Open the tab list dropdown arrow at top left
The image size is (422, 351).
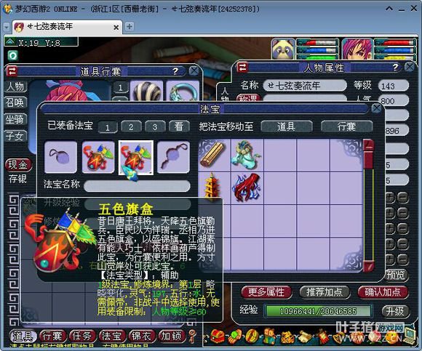click(7, 27)
